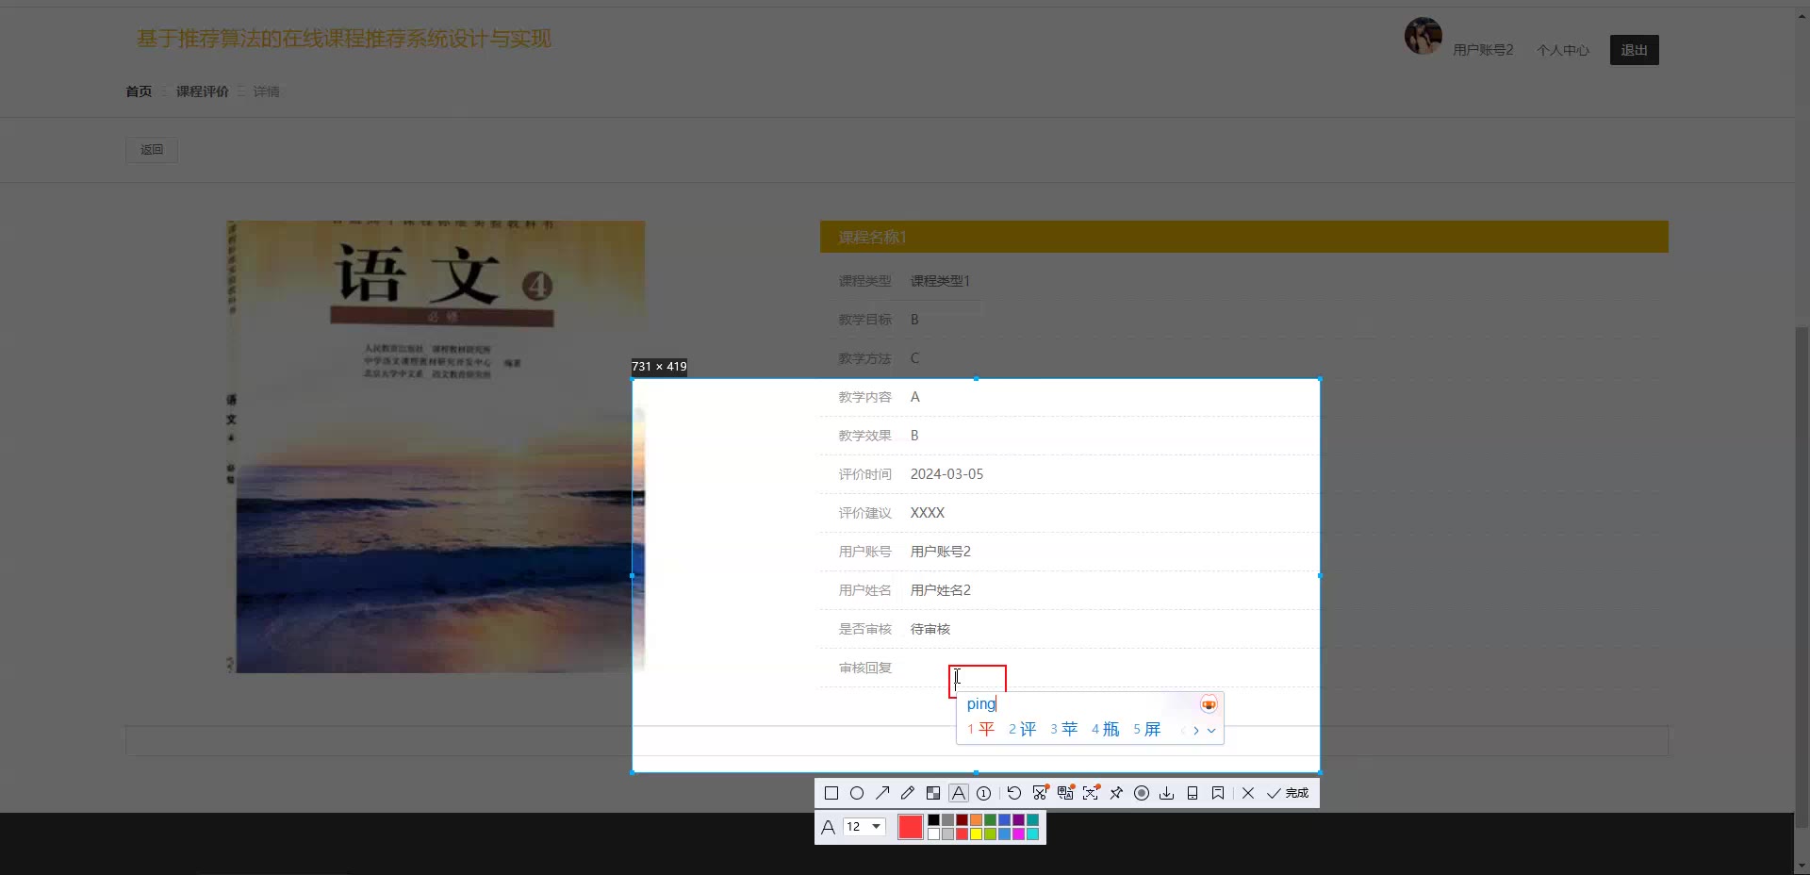The width and height of the screenshot is (1810, 875).
Task: Select the ellipse annotation tool
Action: click(x=857, y=793)
